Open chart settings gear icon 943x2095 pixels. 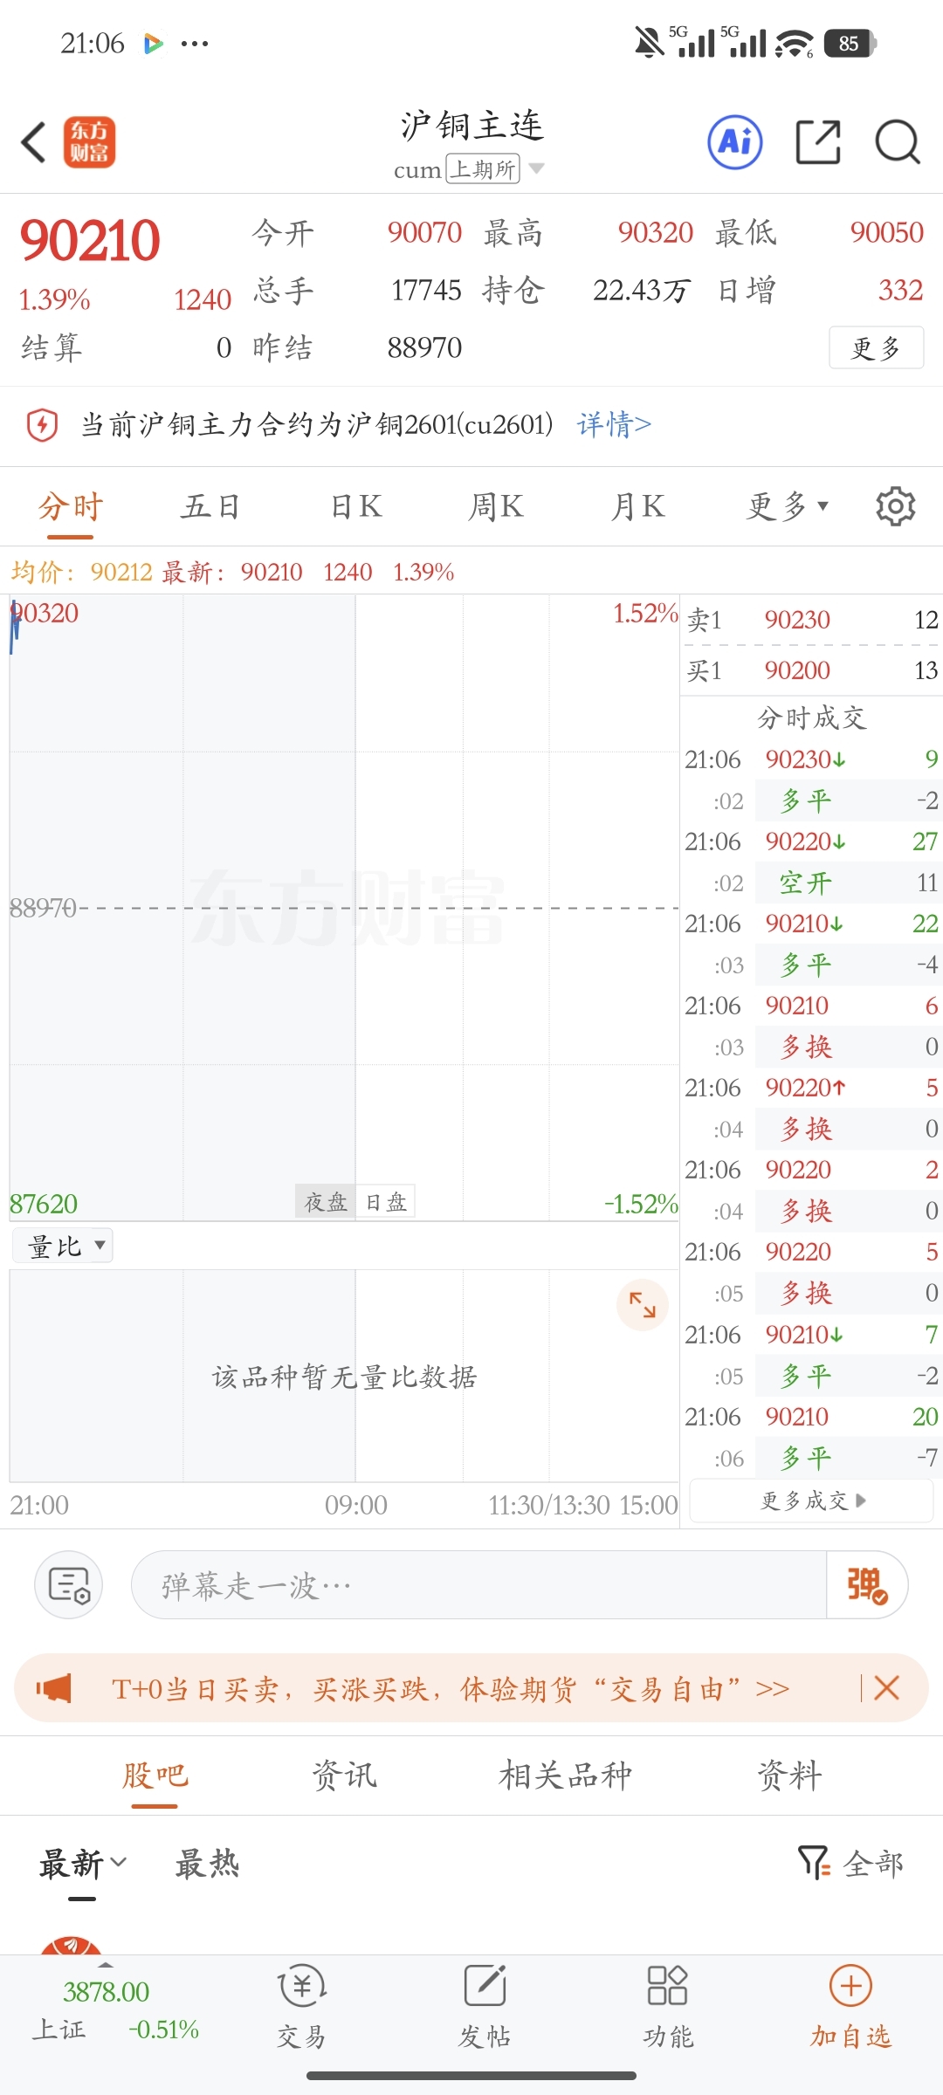tap(895, 506)
